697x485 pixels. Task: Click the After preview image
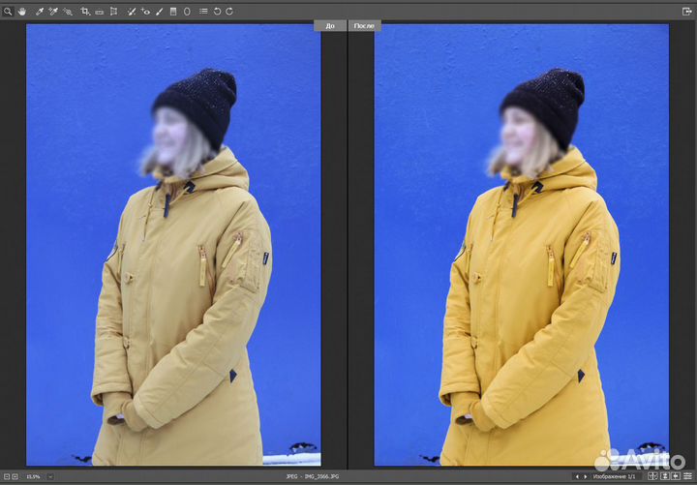522,245
